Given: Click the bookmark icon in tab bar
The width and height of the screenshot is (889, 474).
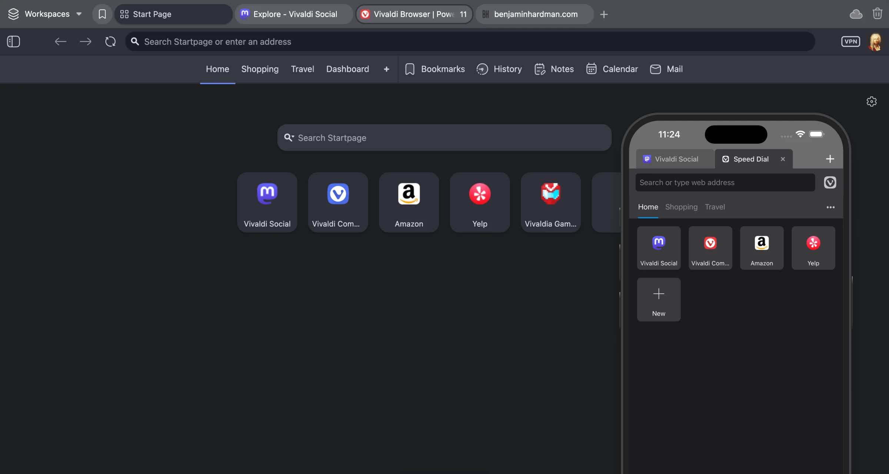Looking at the screenshot, I should [x=102, y=14].
